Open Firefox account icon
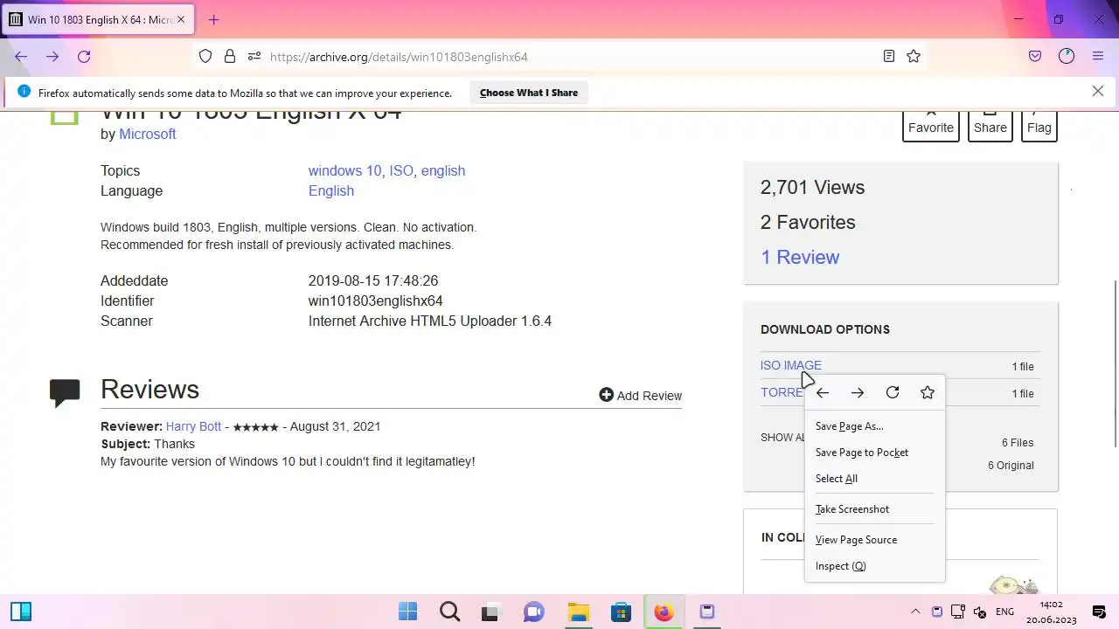Image resolution: width=1119 pixels, height=629 pixels. 1067,57
